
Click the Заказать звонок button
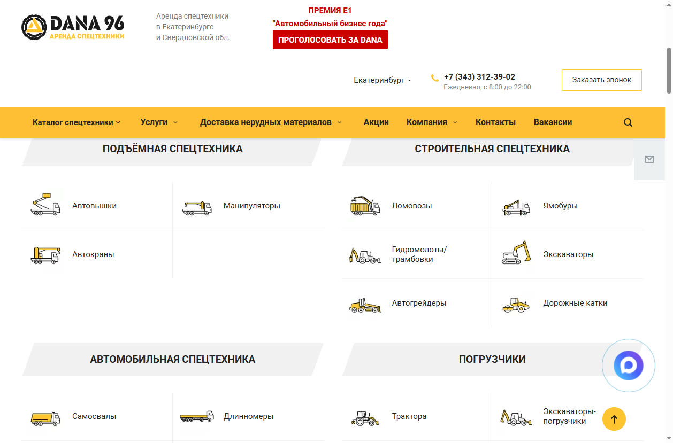[x=602, y=80]
